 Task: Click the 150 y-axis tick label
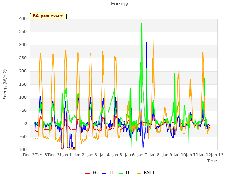[x=23, y=84]
